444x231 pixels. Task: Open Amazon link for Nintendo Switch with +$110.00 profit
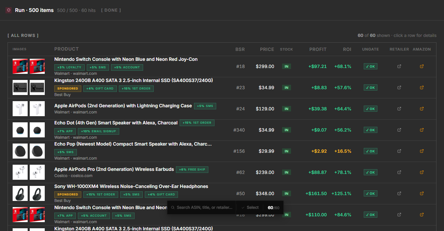point(422,215)
